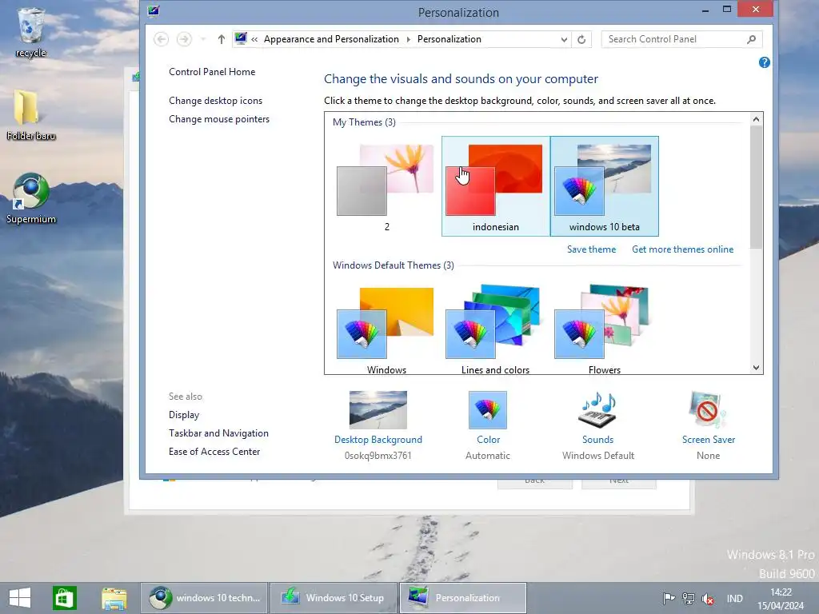819x614 pixels.
Task: Open File Explorer from taskbar
Action: coord(114,598)
